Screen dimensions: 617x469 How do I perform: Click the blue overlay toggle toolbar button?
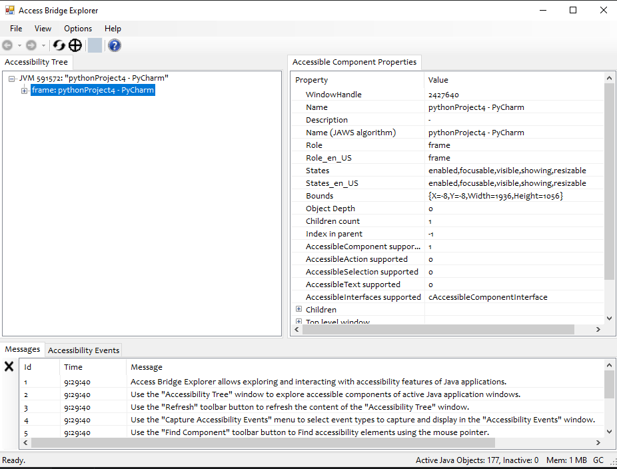95,46
